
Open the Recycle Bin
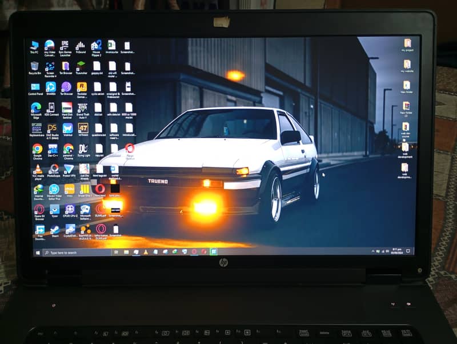(x=34, y=66)
